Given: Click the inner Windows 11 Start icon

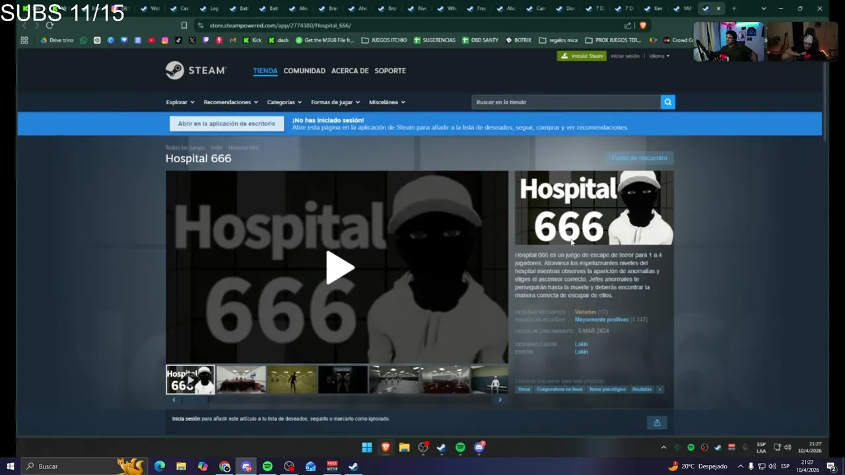Looking at the screenshot, I should [366, 447].
